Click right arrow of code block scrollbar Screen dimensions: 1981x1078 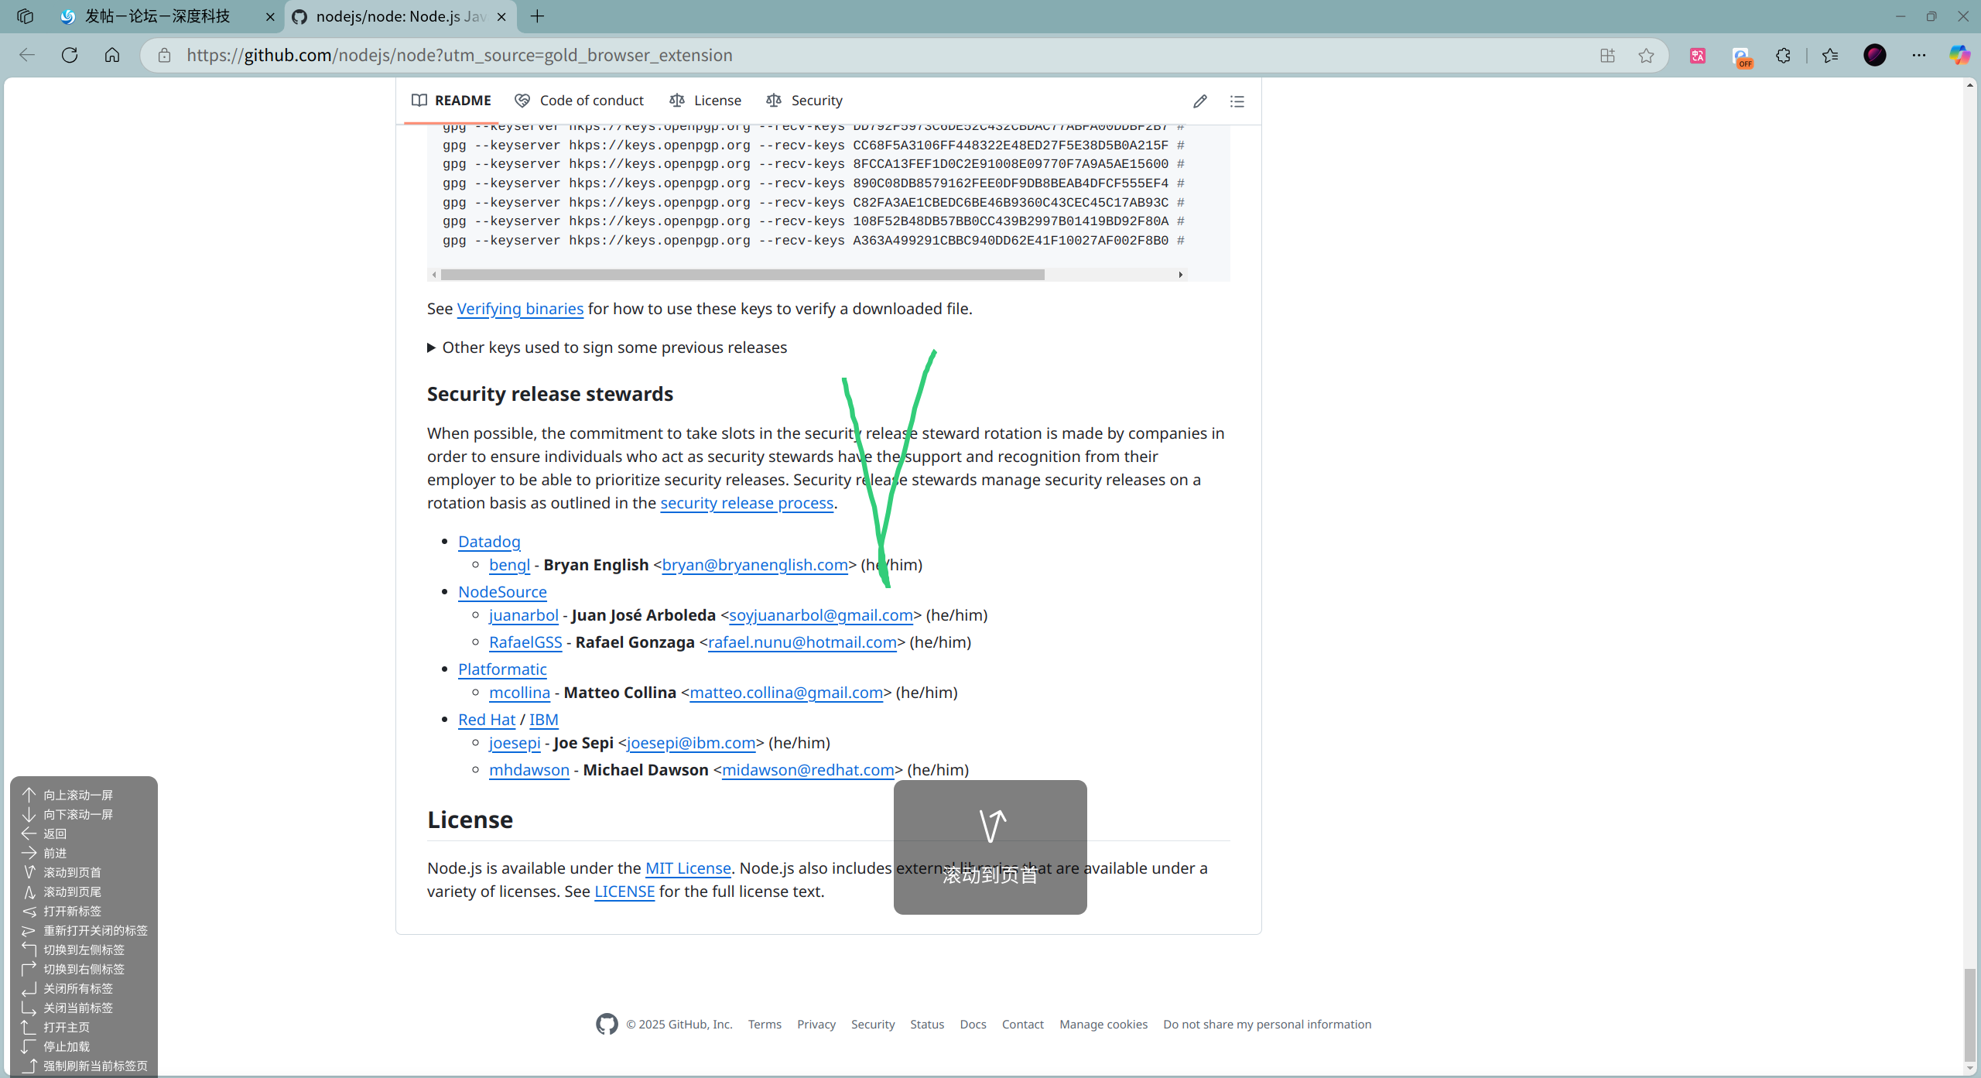pos(1180,275)
